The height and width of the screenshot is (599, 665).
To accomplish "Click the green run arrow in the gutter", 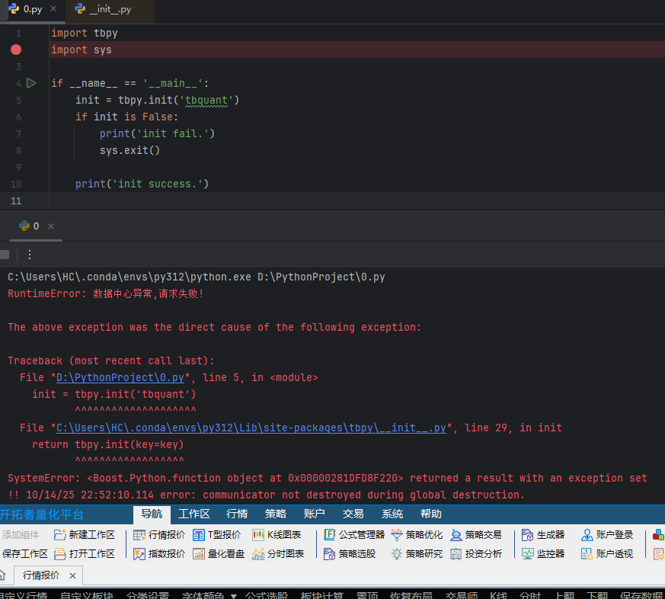I will (x=31, y=83).
